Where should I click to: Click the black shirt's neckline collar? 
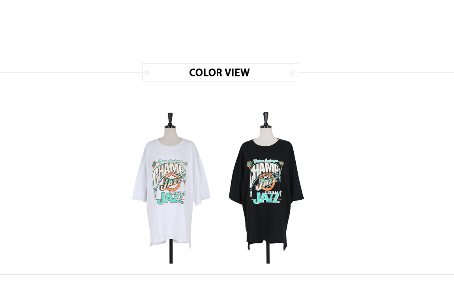click(266, 142)
